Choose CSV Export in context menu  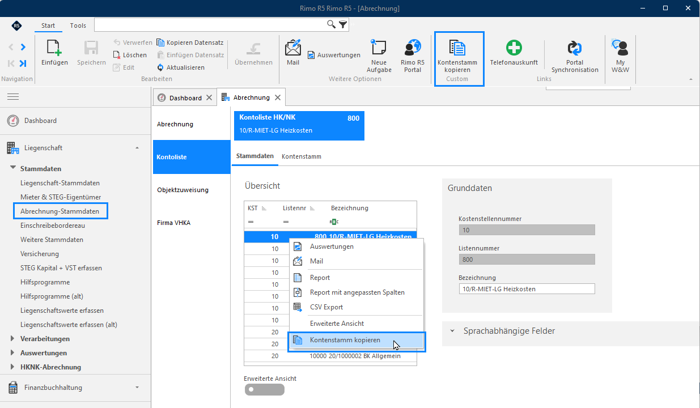[357, 307]
